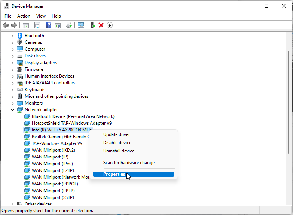Open the File menu
Screen dimensions: 293x215
[8, 16]
